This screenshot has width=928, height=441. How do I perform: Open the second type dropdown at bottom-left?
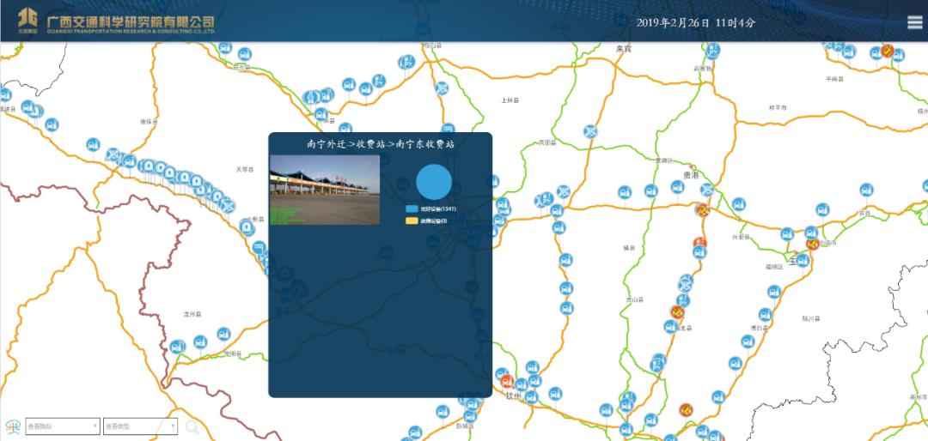140,426
